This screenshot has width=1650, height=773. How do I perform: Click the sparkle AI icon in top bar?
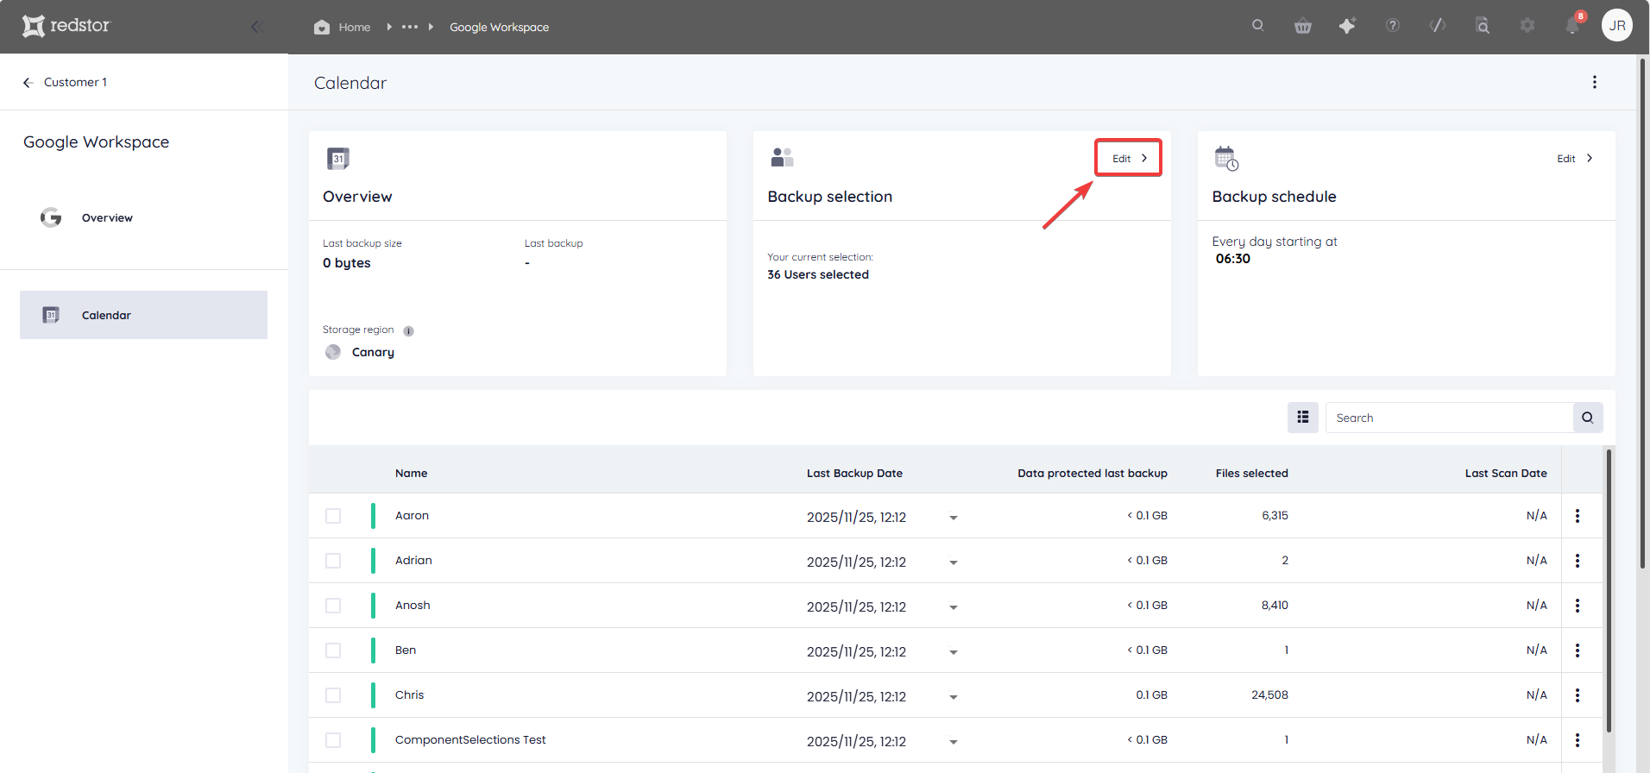click(x=1347, y=26)
